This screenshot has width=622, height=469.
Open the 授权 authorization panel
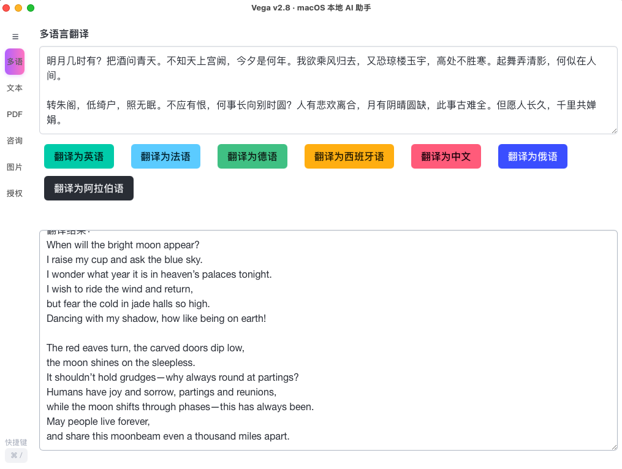pos(14,193)
